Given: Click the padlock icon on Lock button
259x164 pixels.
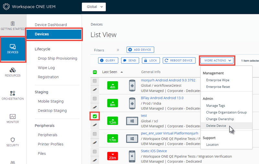Looking at the screenshot, I should [145, 60].
